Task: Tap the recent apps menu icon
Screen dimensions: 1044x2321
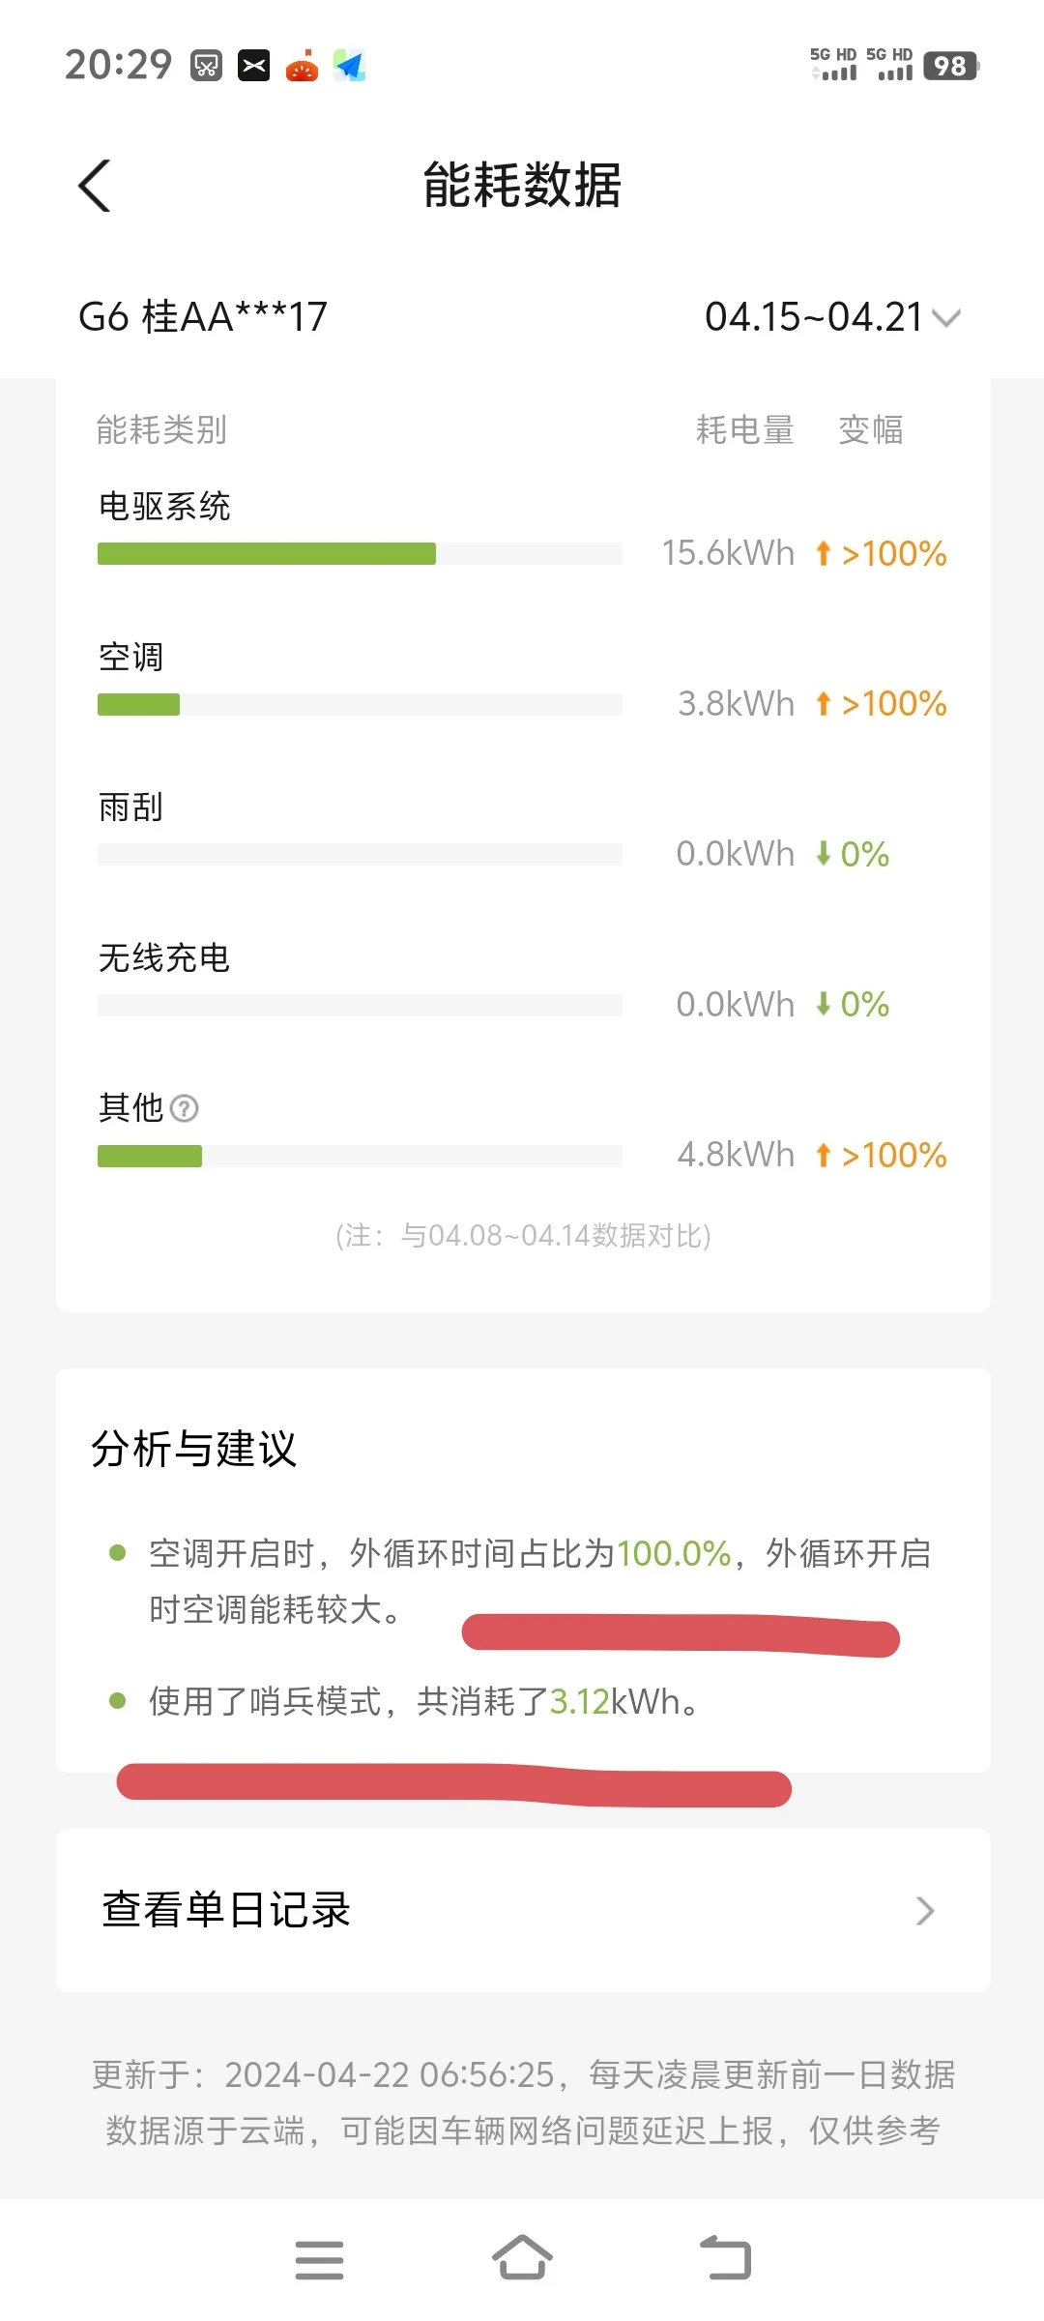Action: coord(319,2259)
